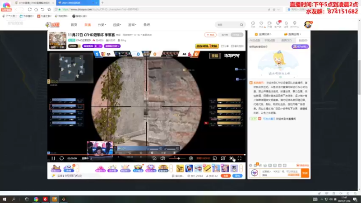The image size is (361, 203).
Task: Open the 首页 navigation item
Action: coord(74,25)
